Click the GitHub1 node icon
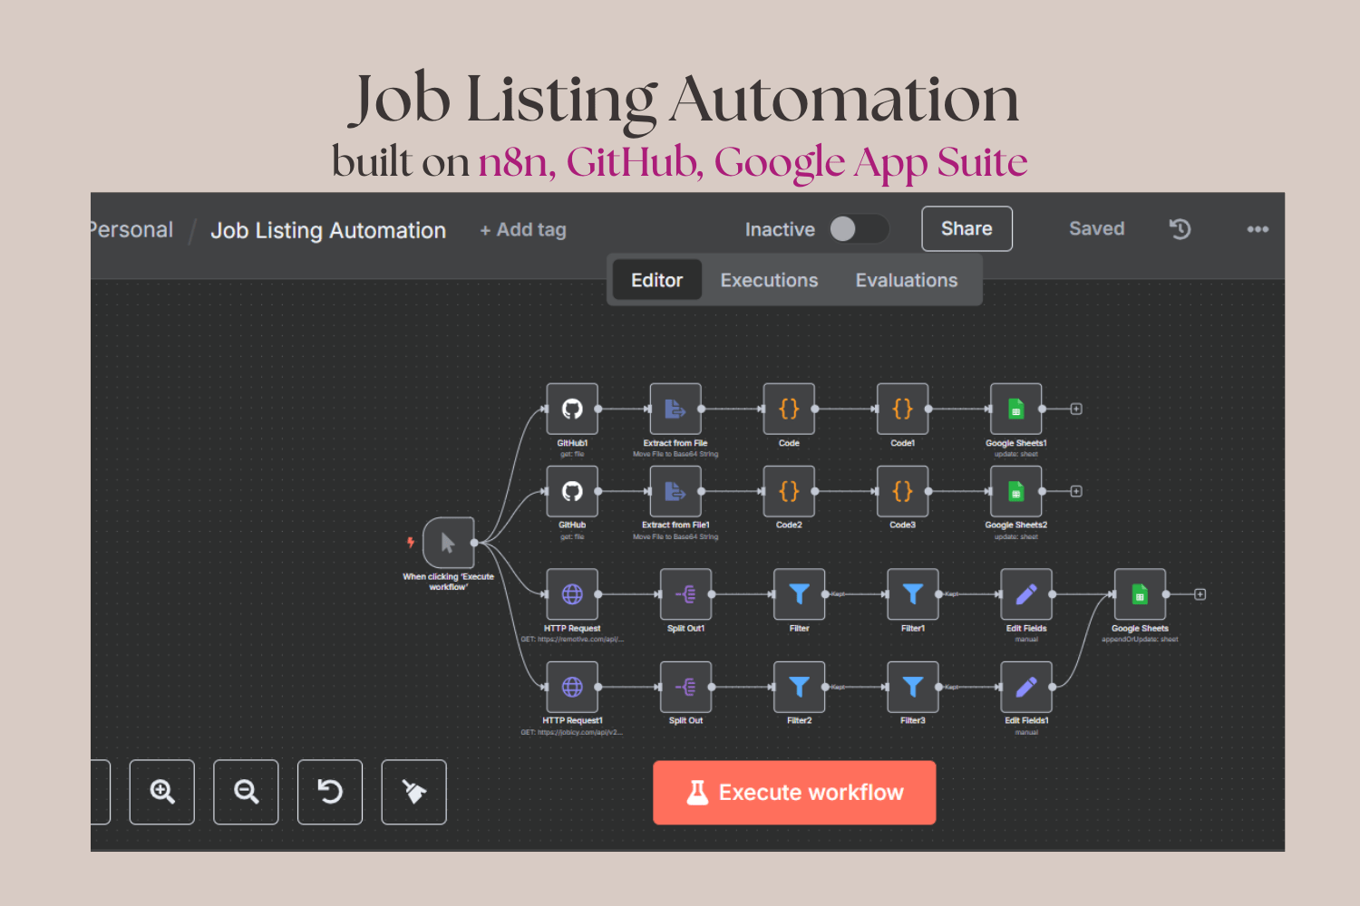Screen dimensions: 1360x906 pyautogui.click(x=572, y=410)
